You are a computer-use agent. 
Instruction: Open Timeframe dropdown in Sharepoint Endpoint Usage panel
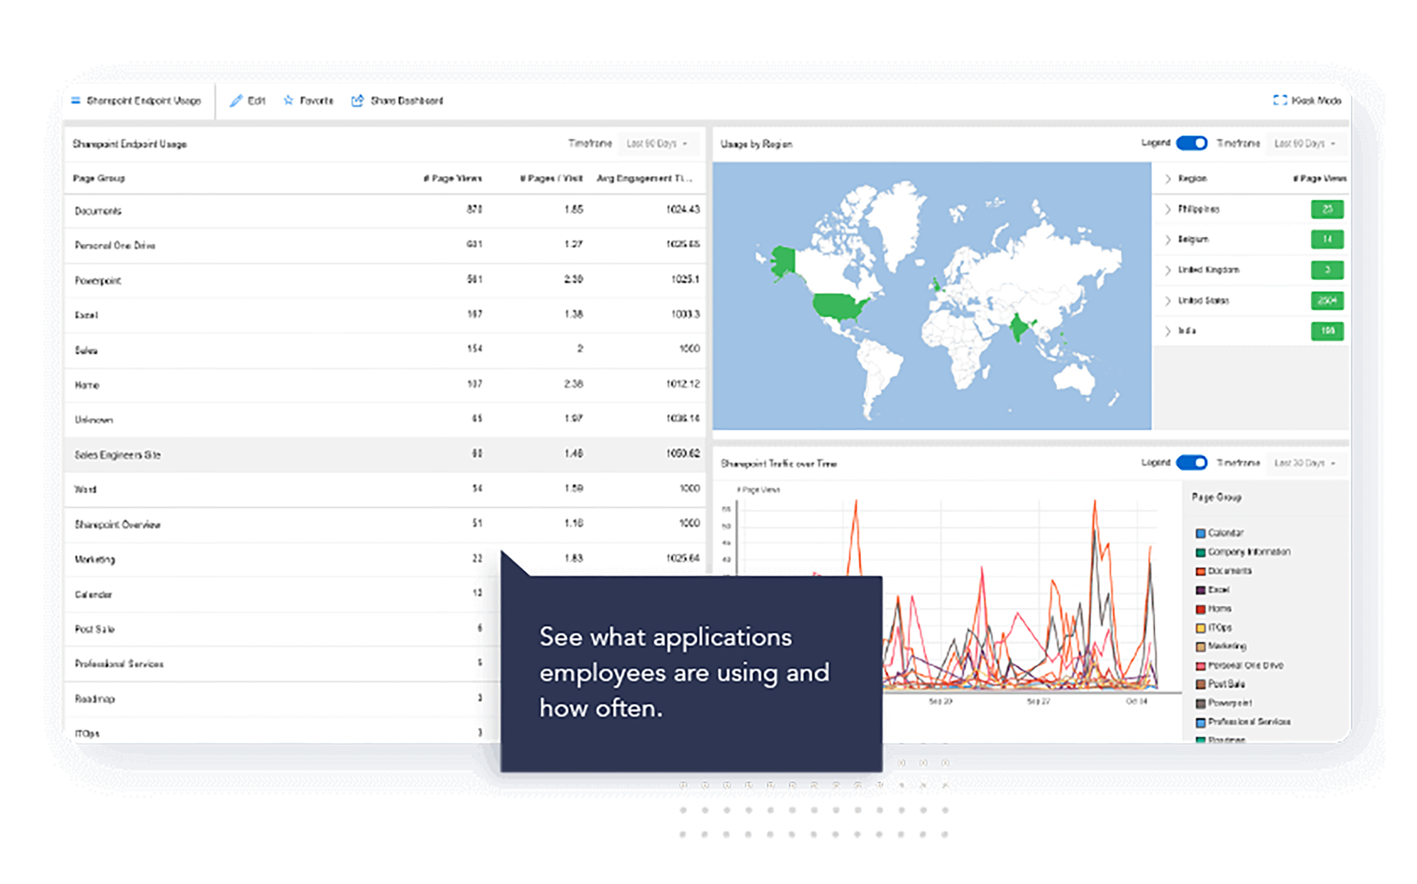pos(658,144)
